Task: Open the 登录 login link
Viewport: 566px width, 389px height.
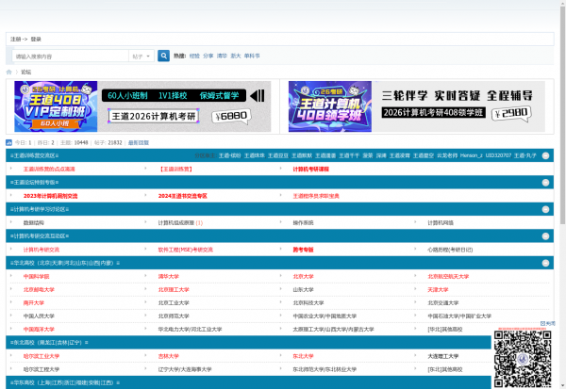Action: (x=36, y=40)
